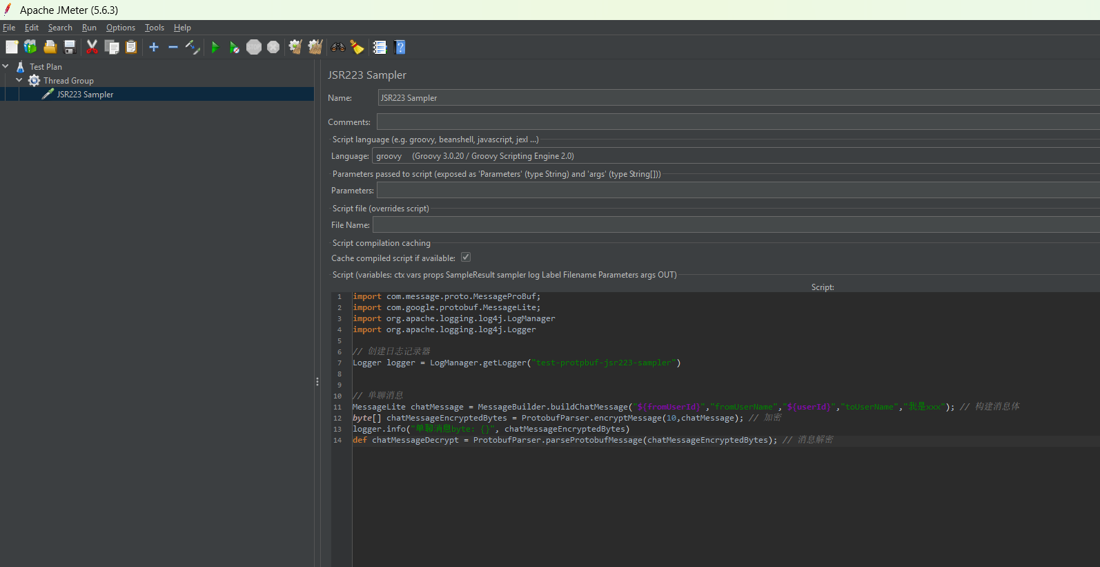1100x567 pixels.
Task: Click the Thread Group gear icon
Action: pos(34,80)
